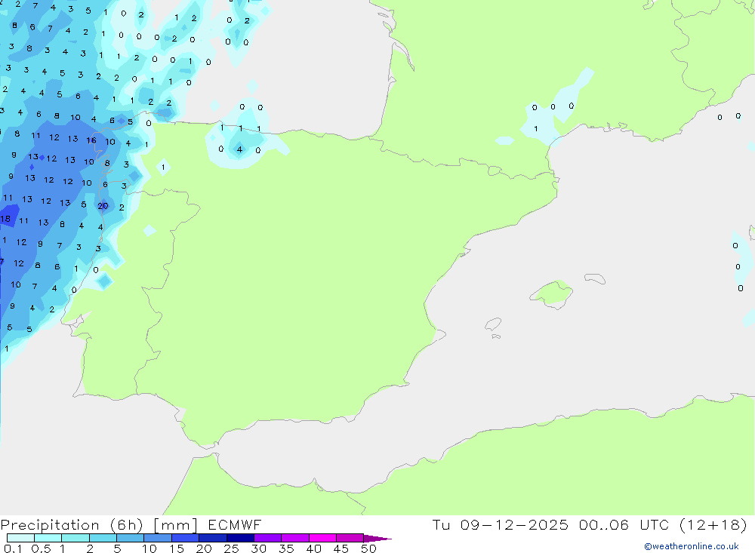Click the 0.1–0.5 mm legend color box
Image resolution: width=755 pixels, height=553 pixels.
pyautogui.click(x=20, y=538)
